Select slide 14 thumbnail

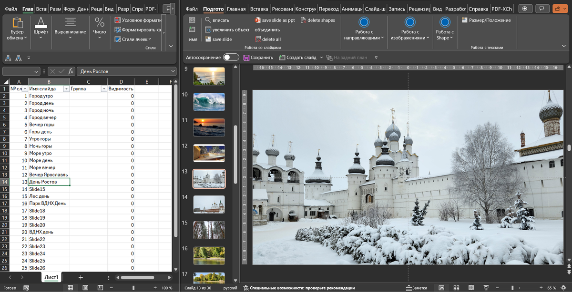coord(209,204)
